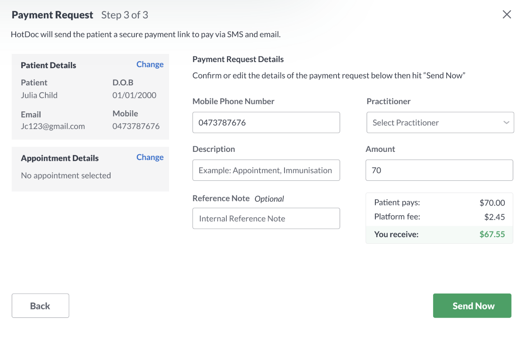
Task: Click the Step 3 of 3 indicator
Action: [124, 15]
